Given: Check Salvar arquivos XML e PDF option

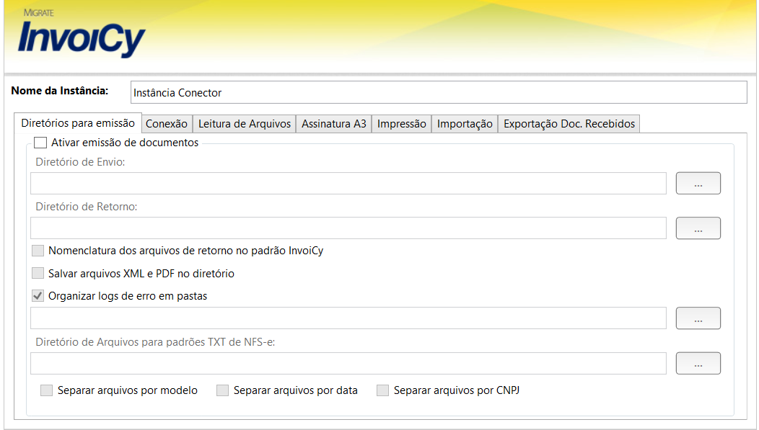Looking at the screenshot, I should point(38,274).
